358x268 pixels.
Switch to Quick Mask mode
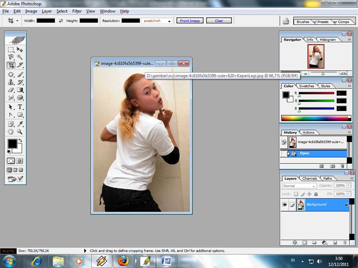tap(20, 161)
